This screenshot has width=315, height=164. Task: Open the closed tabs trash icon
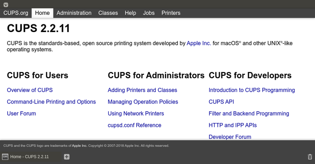coord(310,157)
